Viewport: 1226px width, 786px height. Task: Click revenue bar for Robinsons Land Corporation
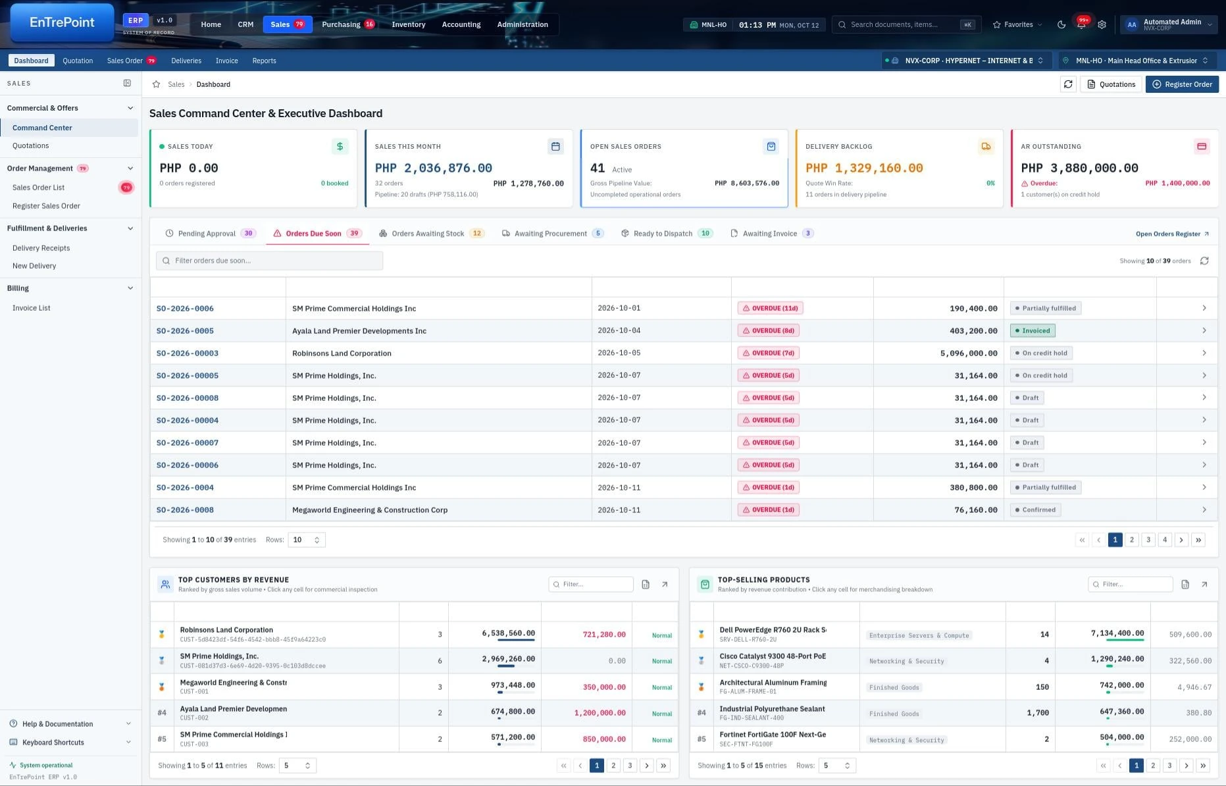pyautogui.click(x=516, y=639)
